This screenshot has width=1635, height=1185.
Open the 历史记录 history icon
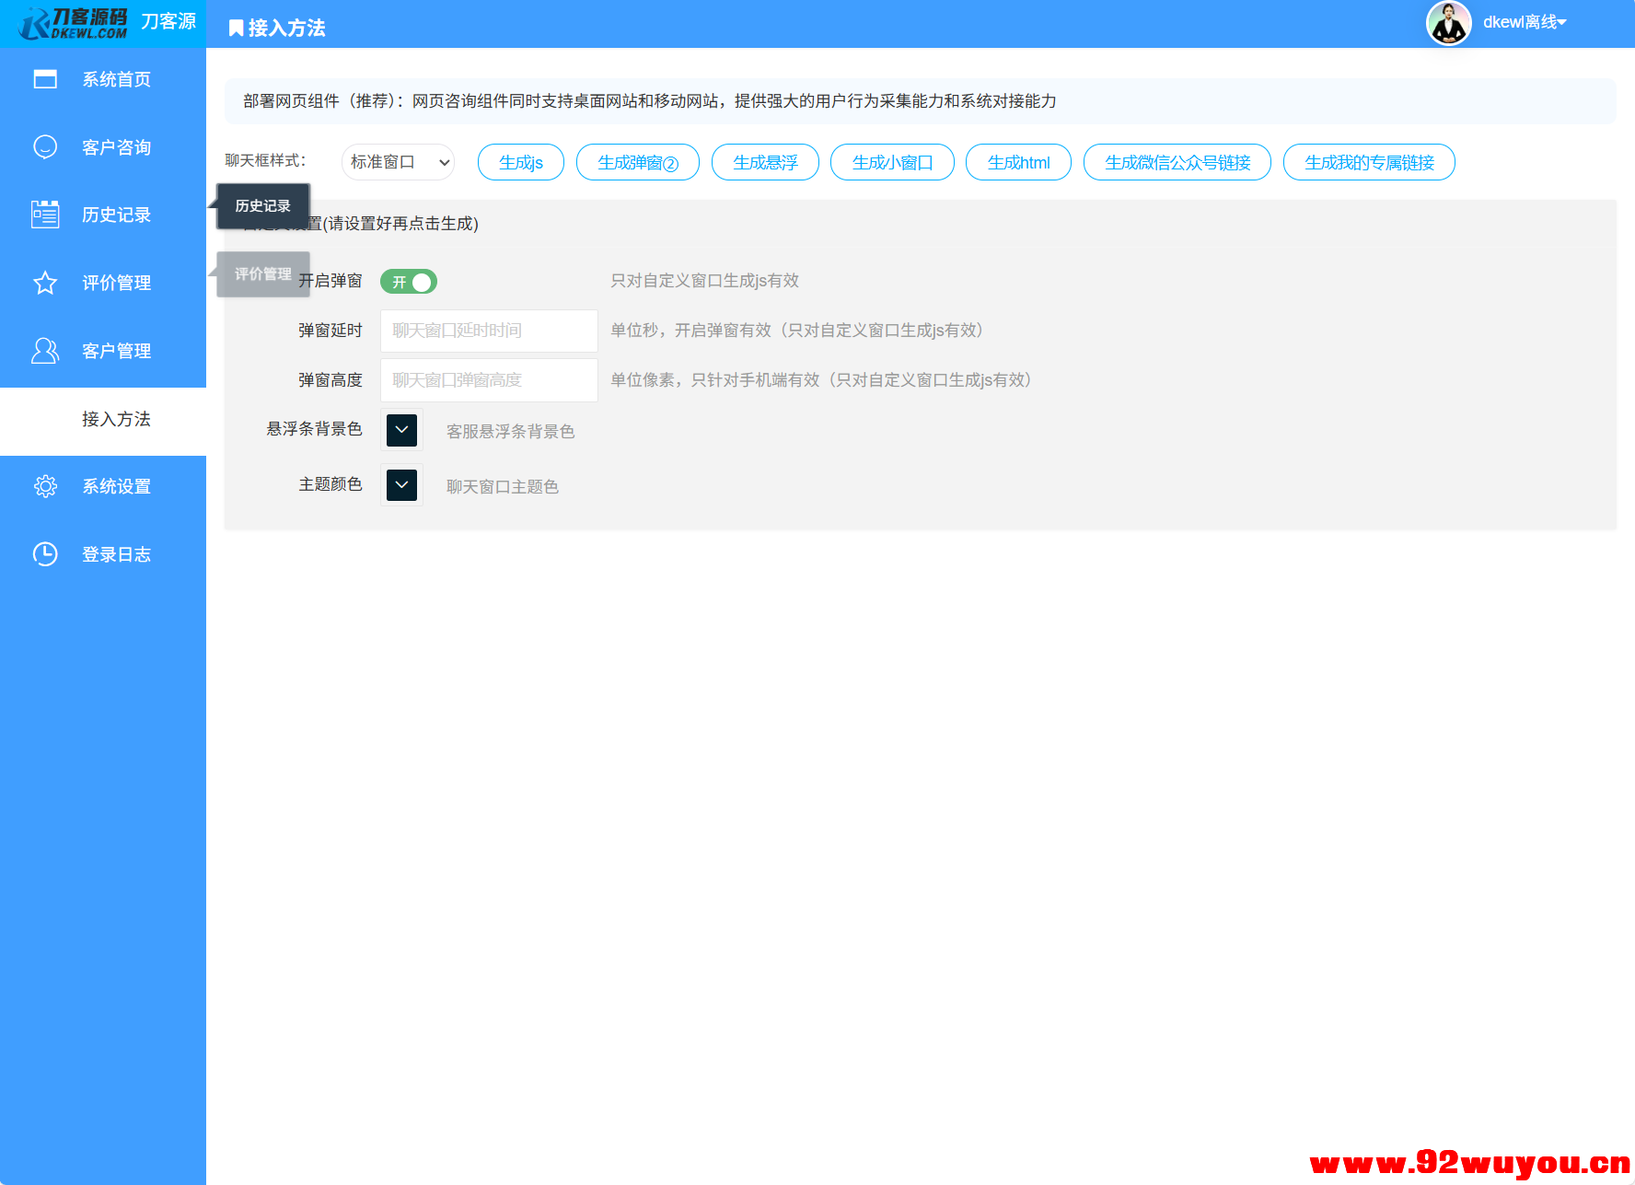(45, 215)
